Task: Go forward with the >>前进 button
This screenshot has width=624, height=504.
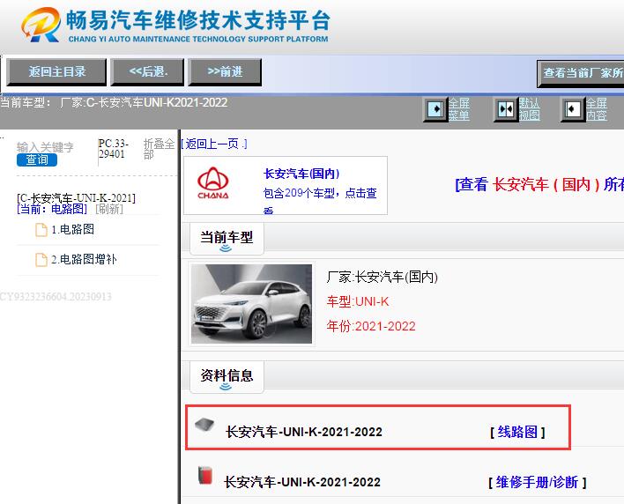Action: pyautogui.click(x=225, y=72)
